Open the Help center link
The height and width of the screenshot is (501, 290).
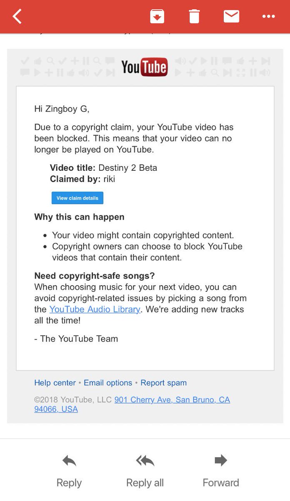(55, 383)
